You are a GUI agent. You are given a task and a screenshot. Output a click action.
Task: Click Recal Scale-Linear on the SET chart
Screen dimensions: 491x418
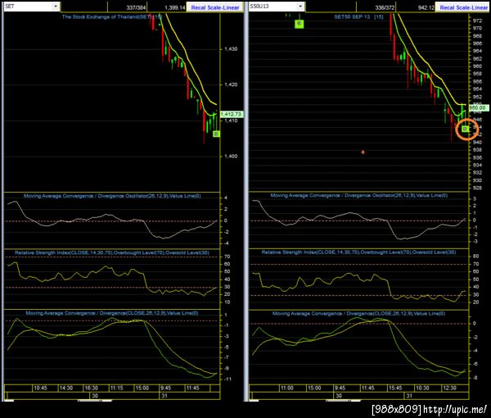(x=215, y=7)
